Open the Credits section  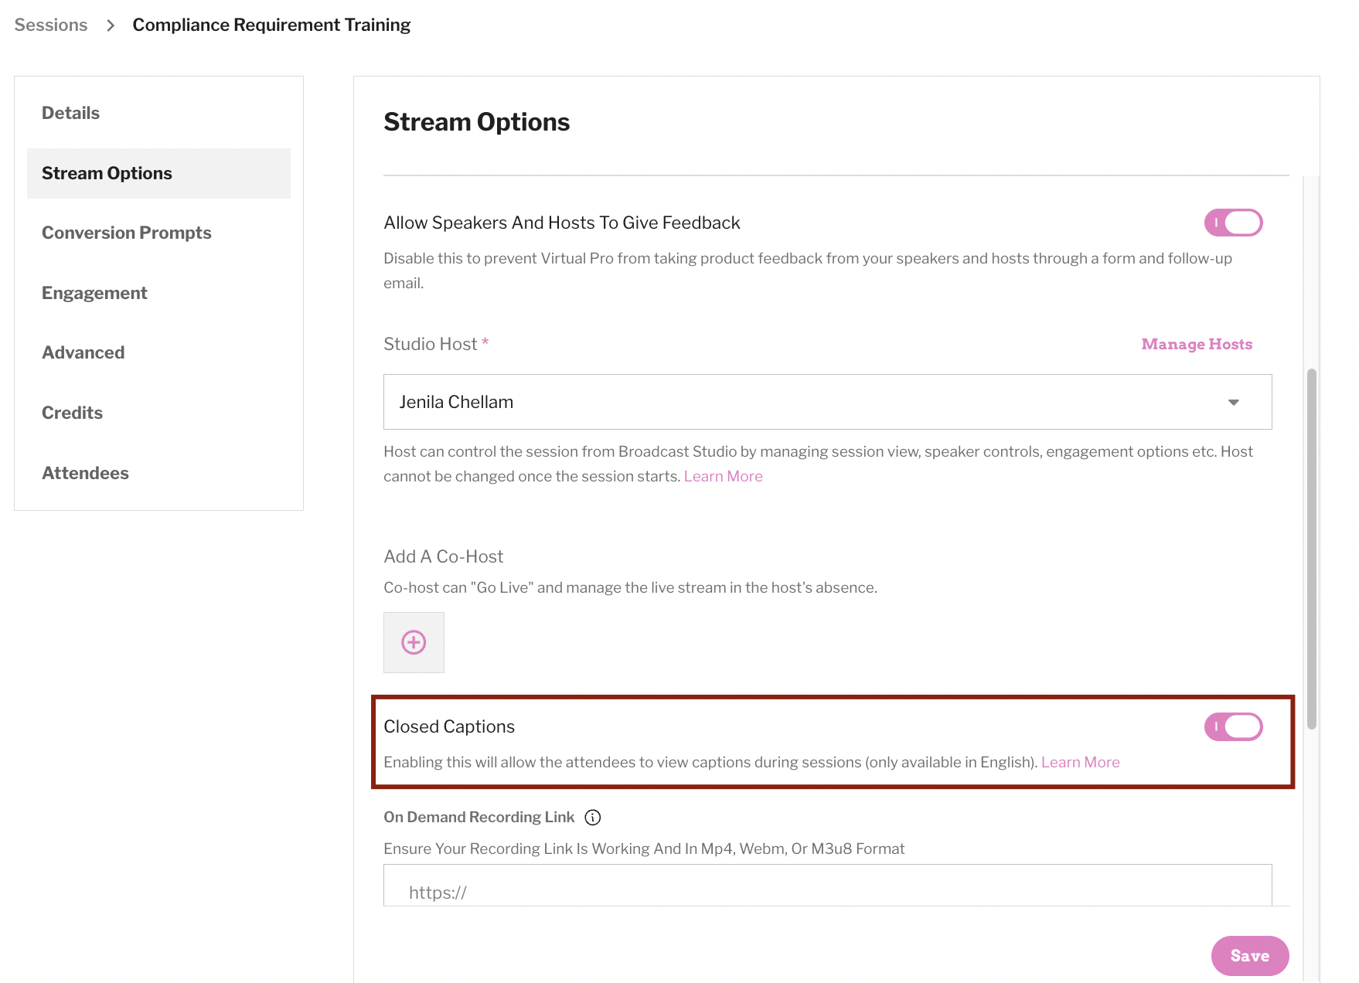(x=72, y=413)
